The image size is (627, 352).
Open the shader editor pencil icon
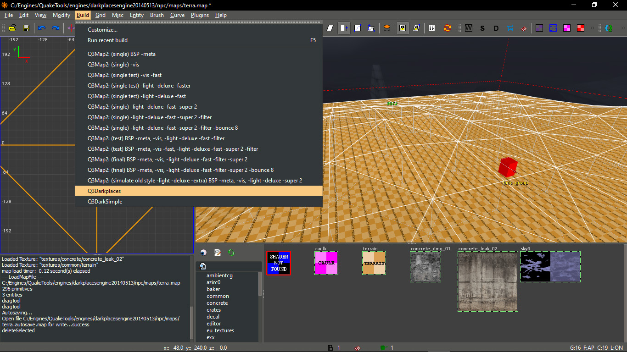(218, 253)
